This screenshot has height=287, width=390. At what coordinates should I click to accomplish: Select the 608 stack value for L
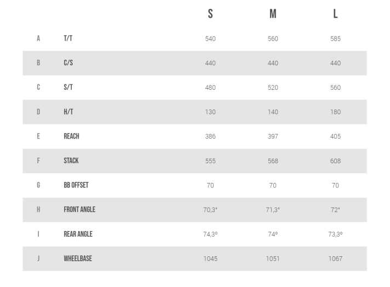pyautogui.click(x=335, y=161)
